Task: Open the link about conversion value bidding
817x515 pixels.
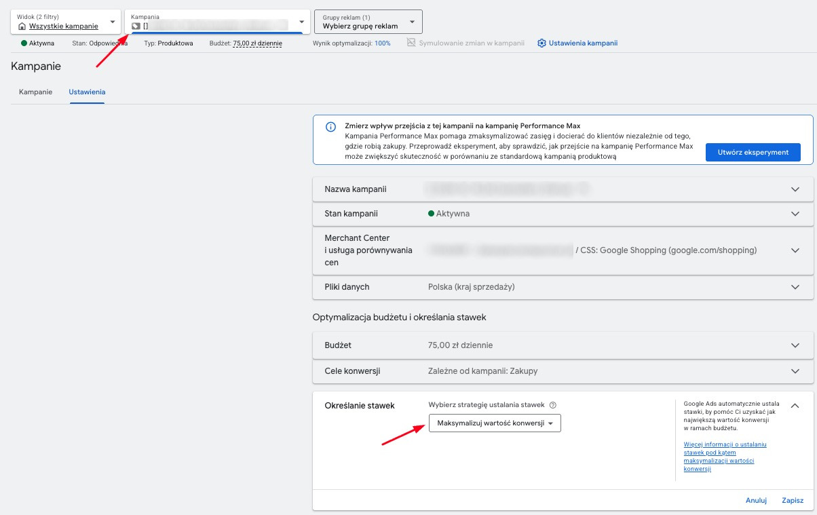Action: 725,457
